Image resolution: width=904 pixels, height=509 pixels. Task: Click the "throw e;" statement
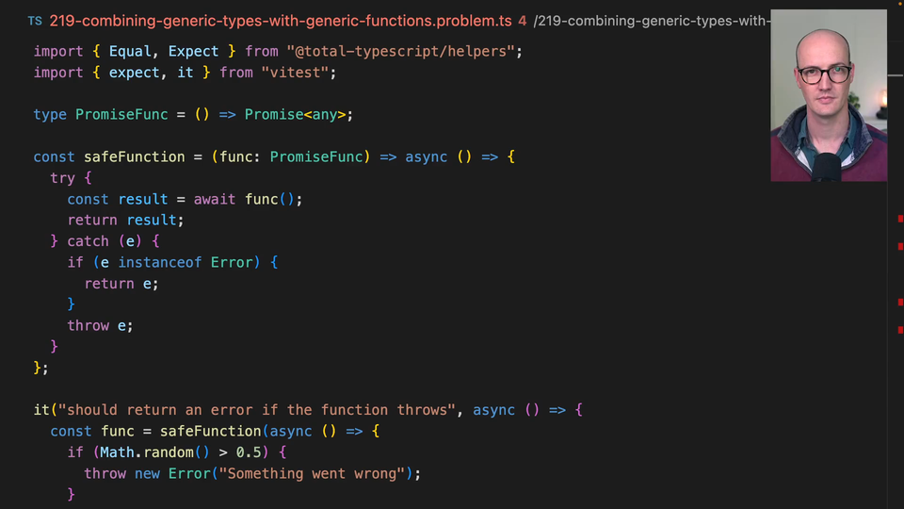[100, 325]
